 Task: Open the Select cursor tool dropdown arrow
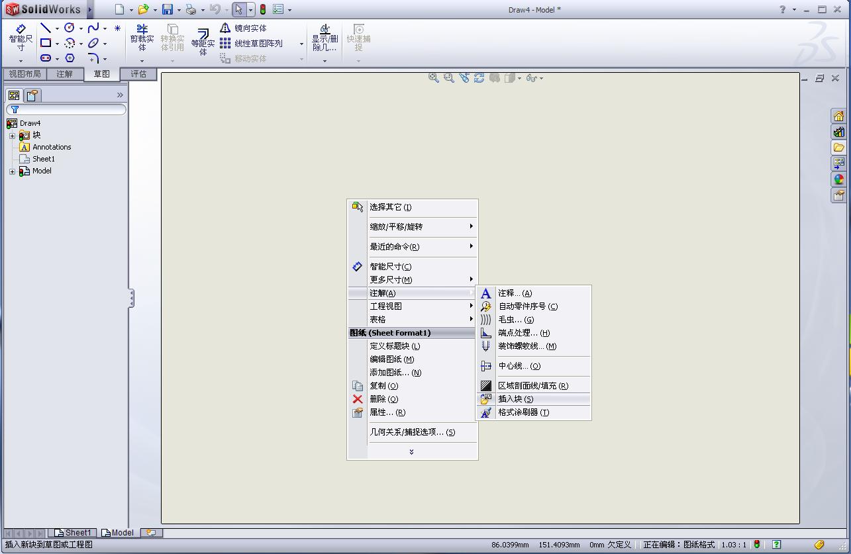tap(250, 10)
